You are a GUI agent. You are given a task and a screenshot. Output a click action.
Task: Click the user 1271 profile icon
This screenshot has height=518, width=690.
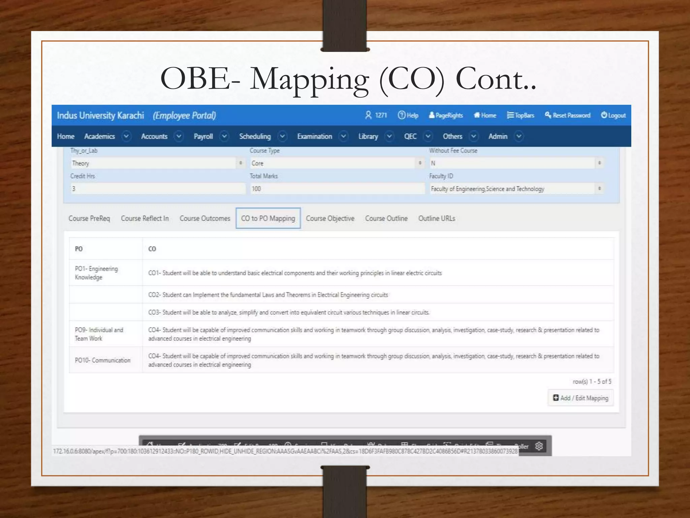coord(368,115)
